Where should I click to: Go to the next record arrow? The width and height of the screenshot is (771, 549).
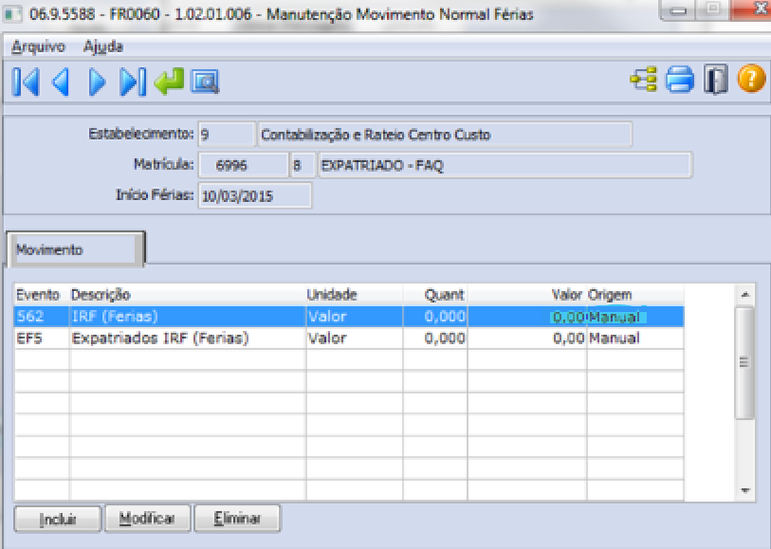coord(97,82)
